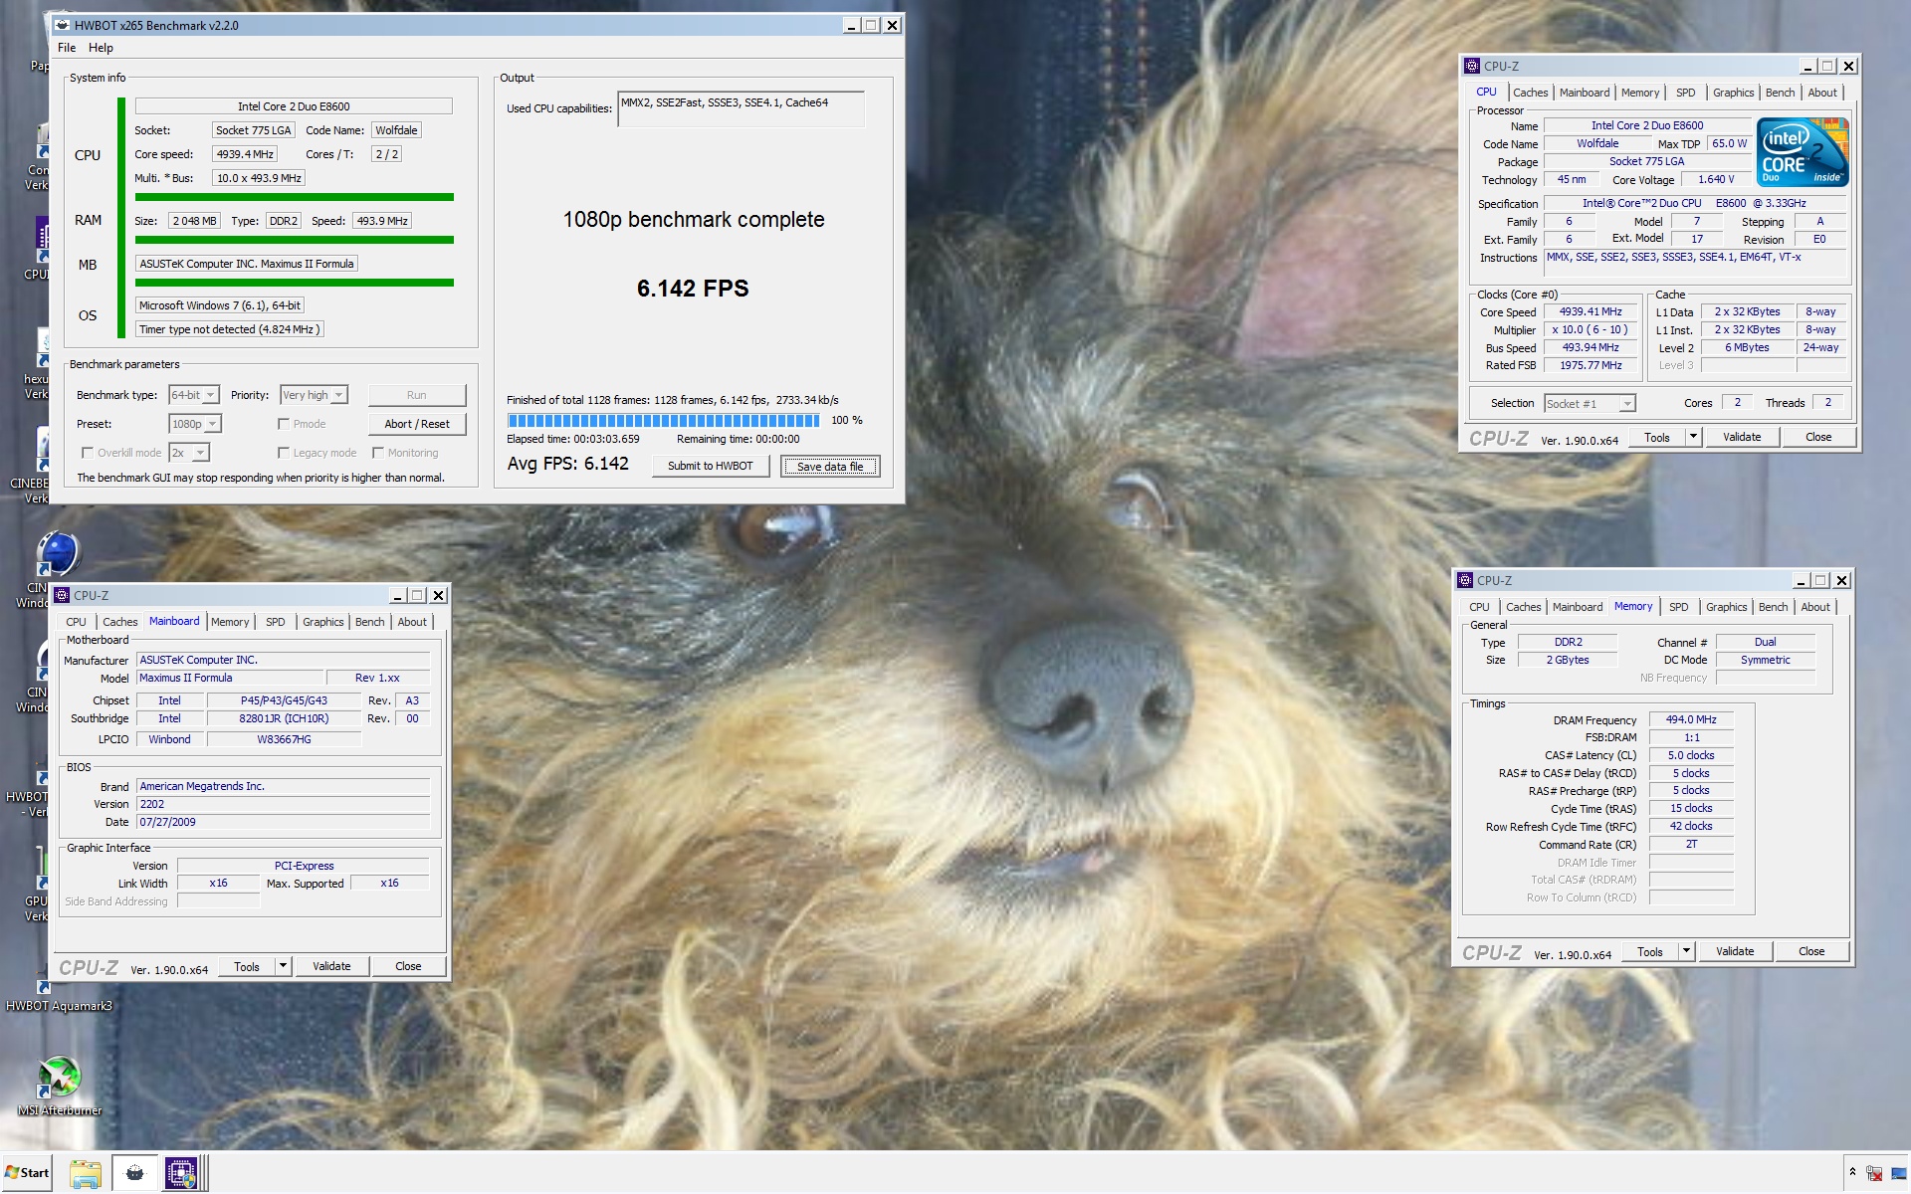The height and width of the screenshot is (1194, 1911).
Task: Open the blue globe desktop icon
Action: pyautogui.click(x=58, y=553)
